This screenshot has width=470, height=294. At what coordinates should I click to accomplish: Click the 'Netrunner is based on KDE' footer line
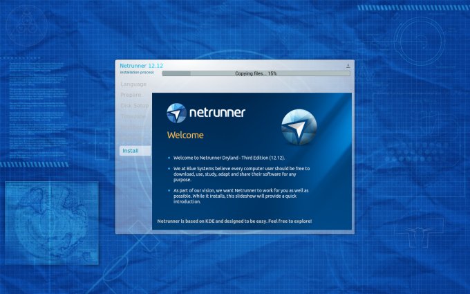[234, 221]
